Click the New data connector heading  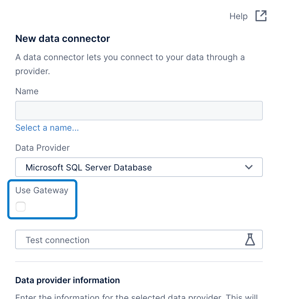pyautogui.click(x=63, y=39)
